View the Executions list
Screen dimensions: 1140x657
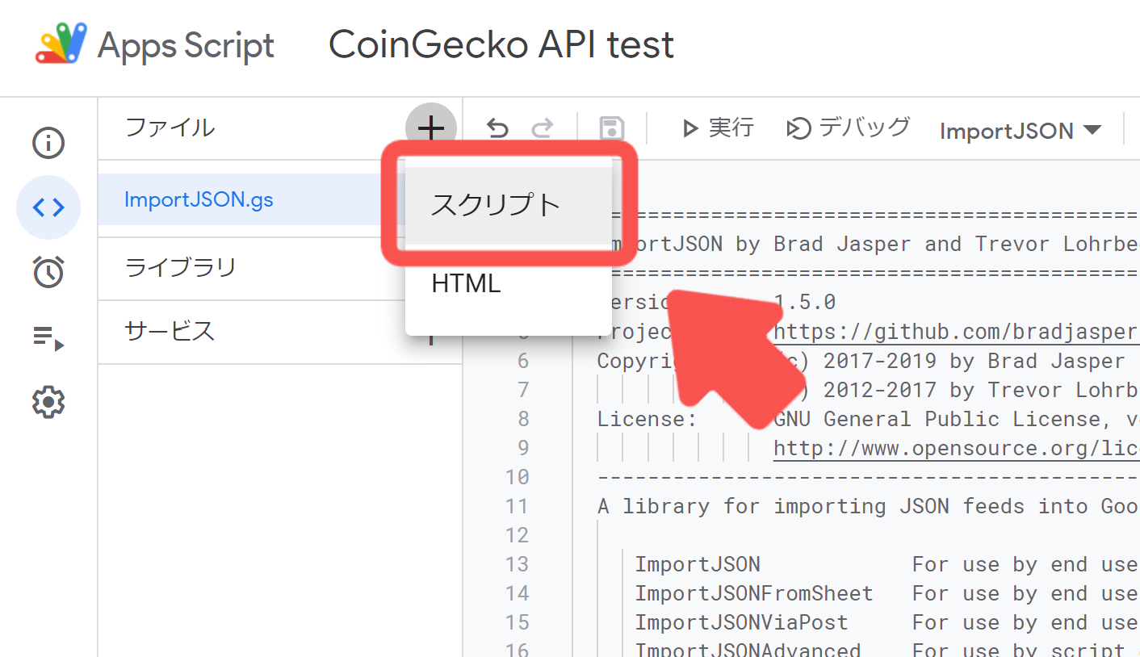pyautogui.click(x=48, y=337)
